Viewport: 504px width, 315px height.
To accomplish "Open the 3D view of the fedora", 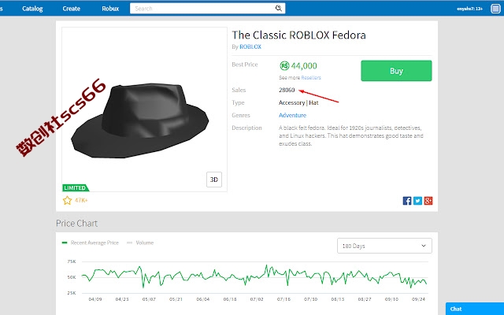I will [214, 180].
